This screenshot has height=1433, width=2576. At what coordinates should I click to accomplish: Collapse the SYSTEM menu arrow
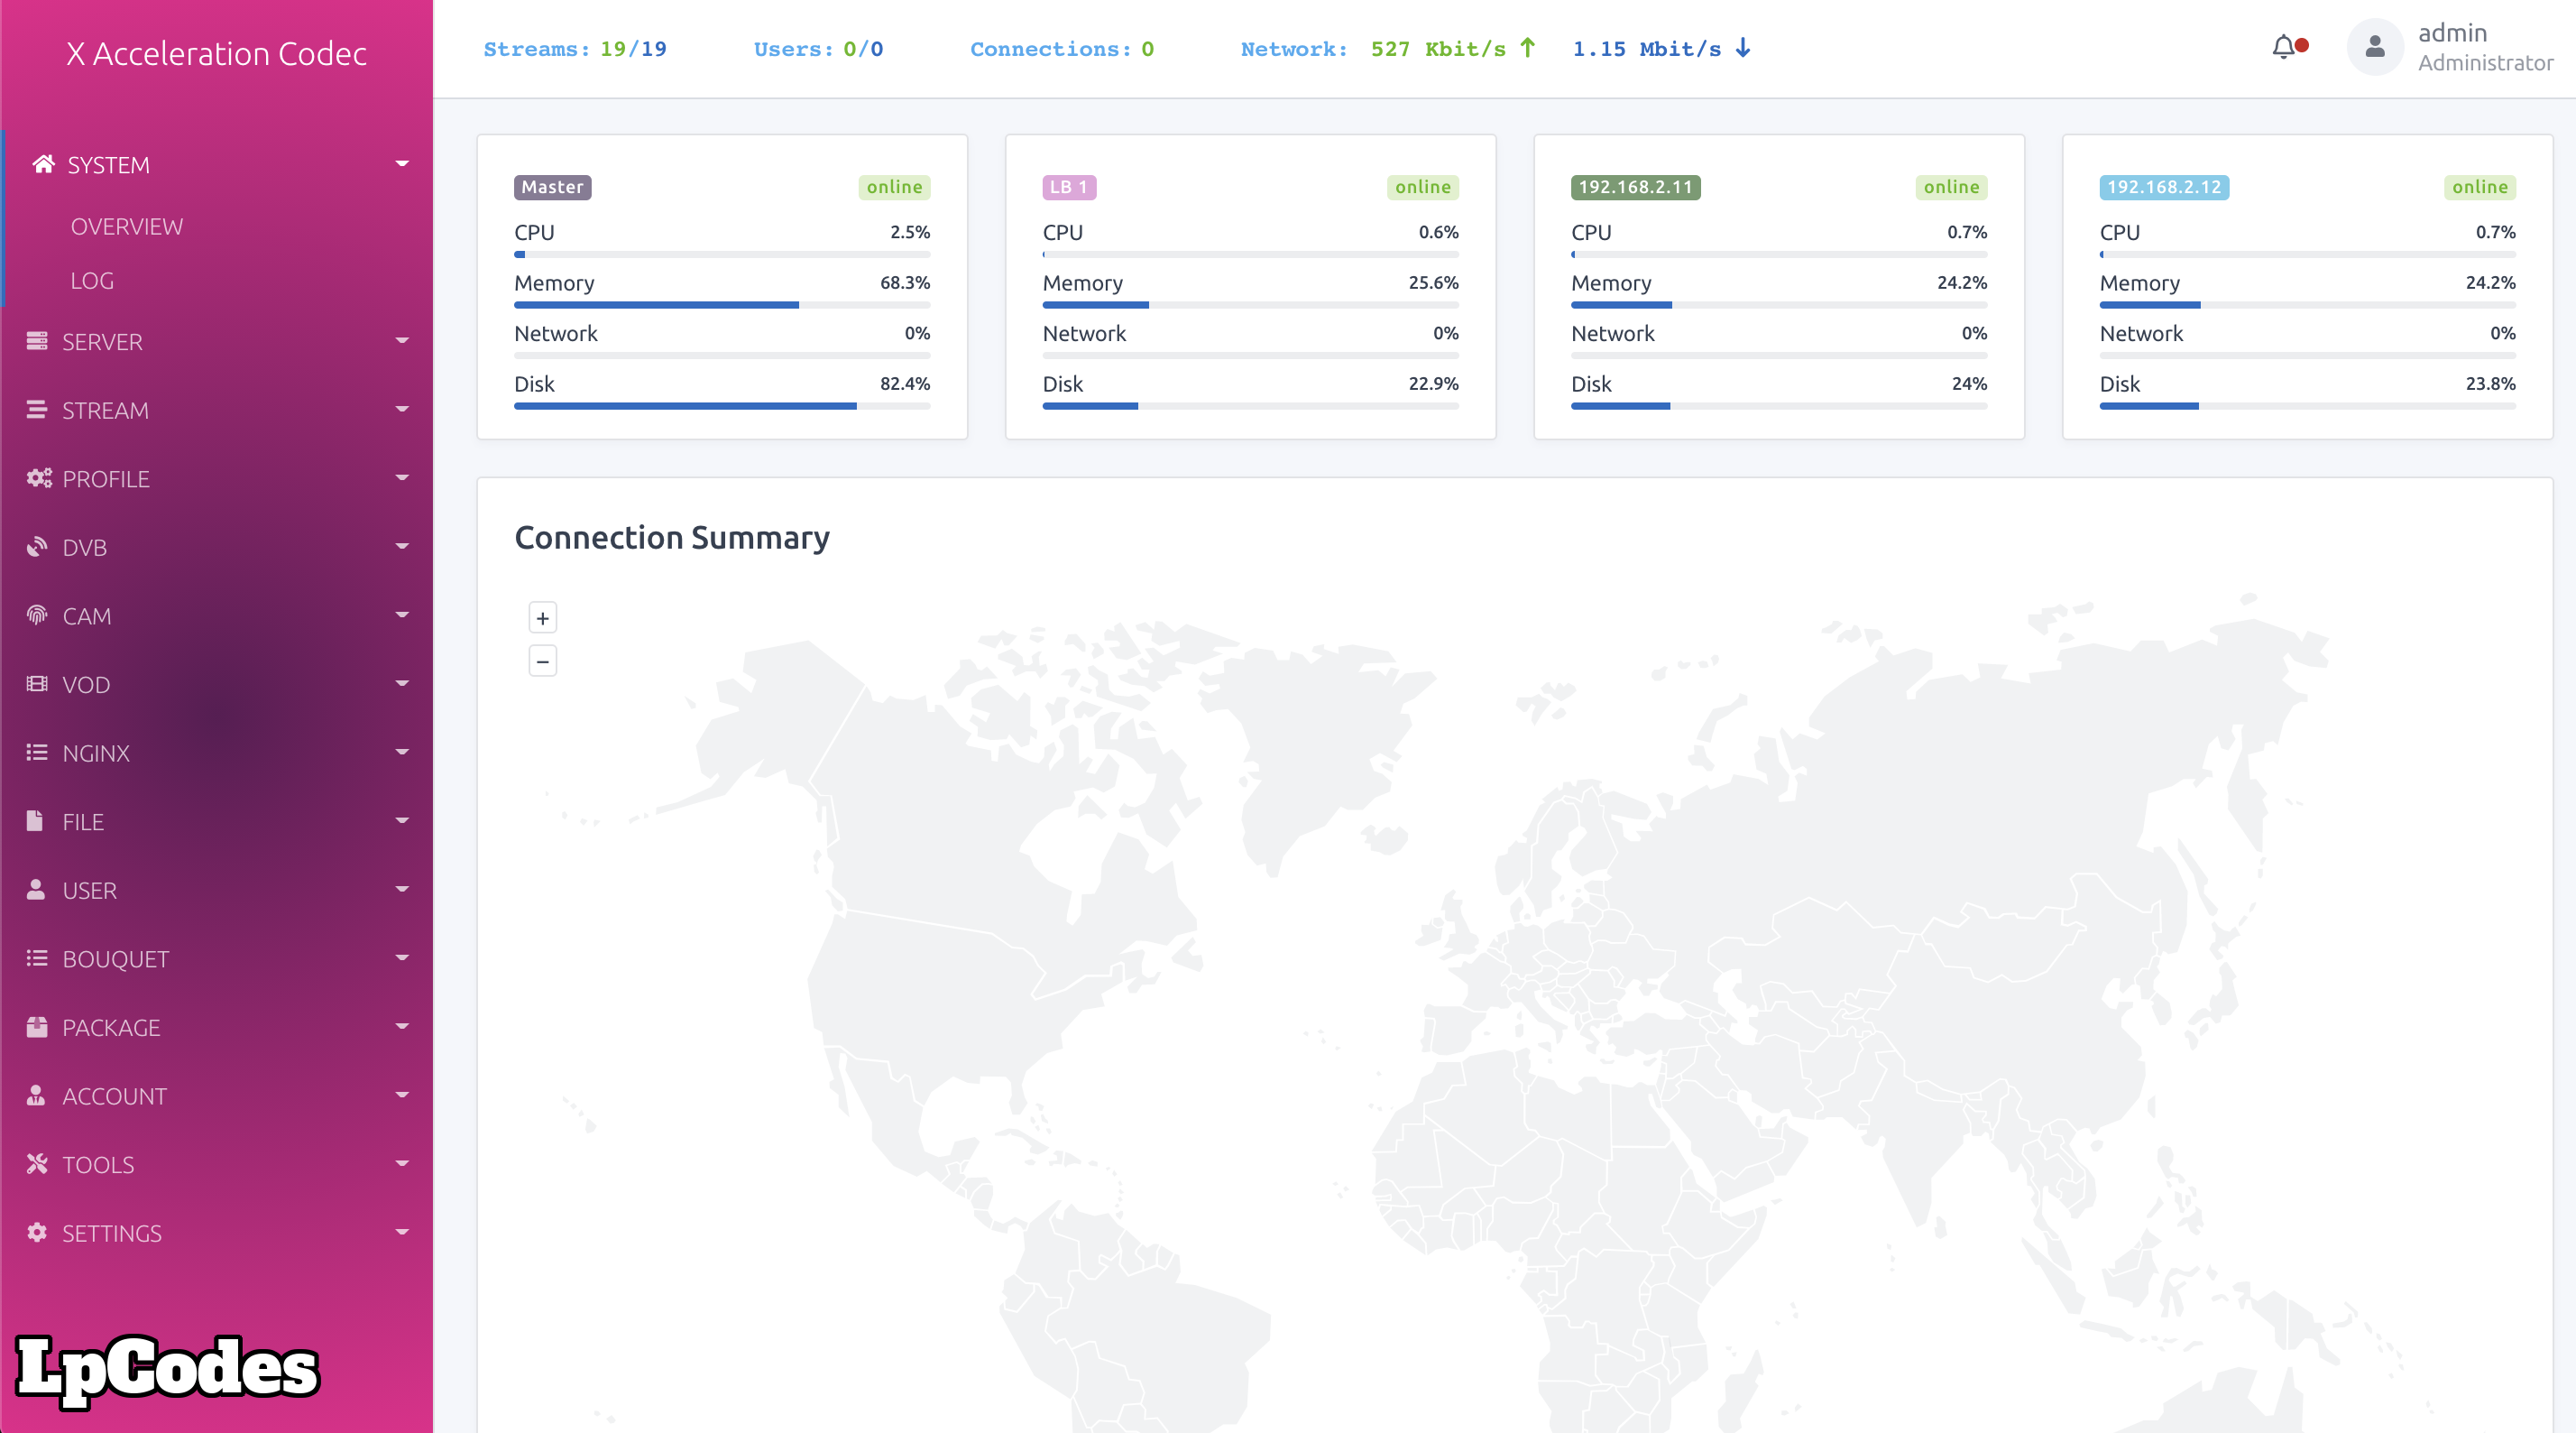(x=402, y=164)
